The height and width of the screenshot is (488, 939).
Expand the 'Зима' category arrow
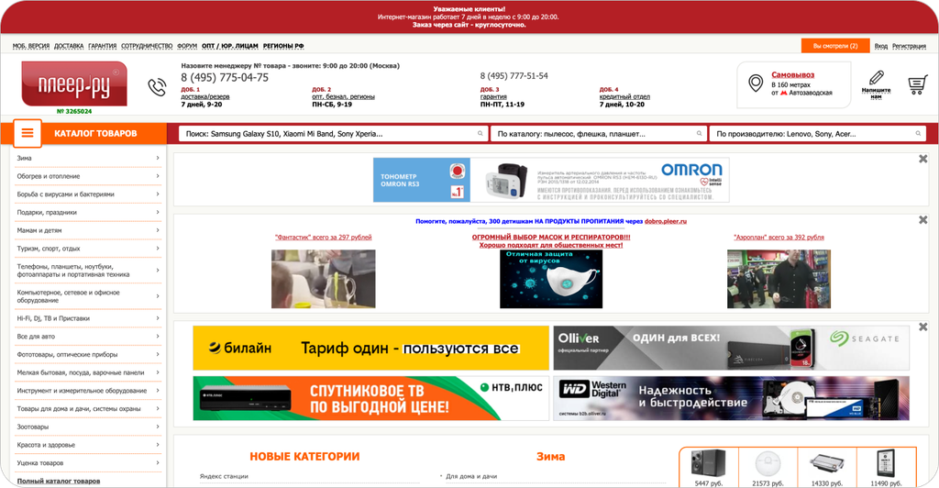[158, 158]
